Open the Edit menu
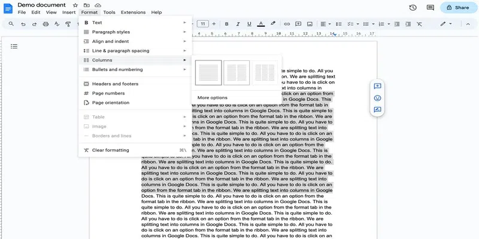This screenshot has height=239, width=479. coord(36,13)
